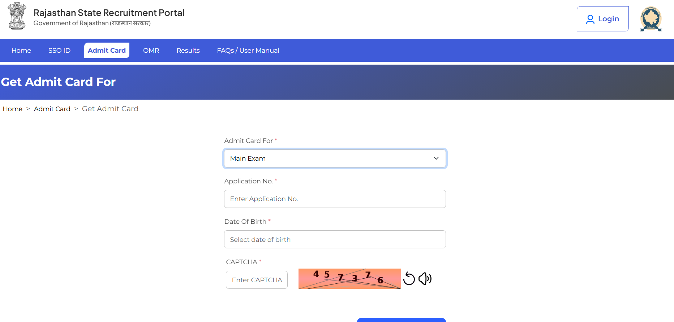Screen dimensions: 674x322
Task: Click the Enter CAPTCHA text field
Action: click(257, 280)
